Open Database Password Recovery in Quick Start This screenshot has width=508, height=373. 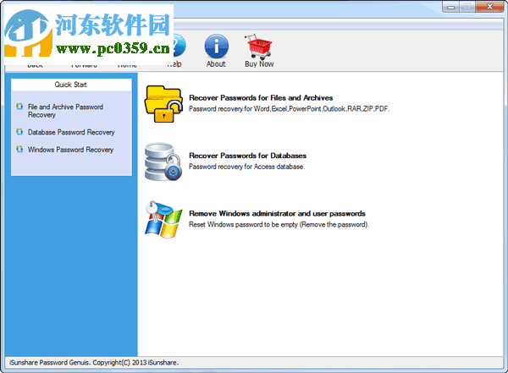click(71, 132)
